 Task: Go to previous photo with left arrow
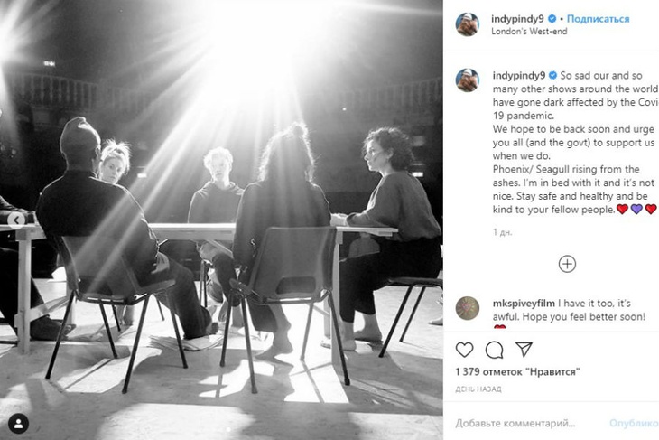pos(16,220)
